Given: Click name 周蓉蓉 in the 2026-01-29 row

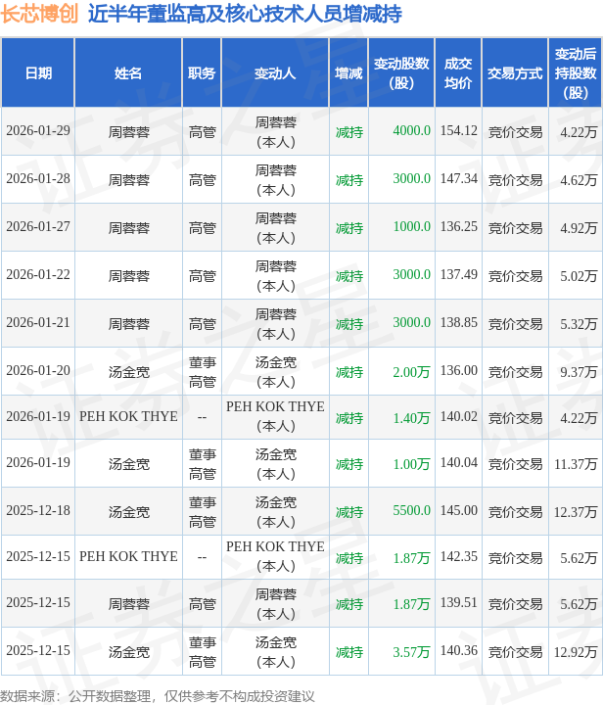Looking at the screenshot, I should pos(128,132).
